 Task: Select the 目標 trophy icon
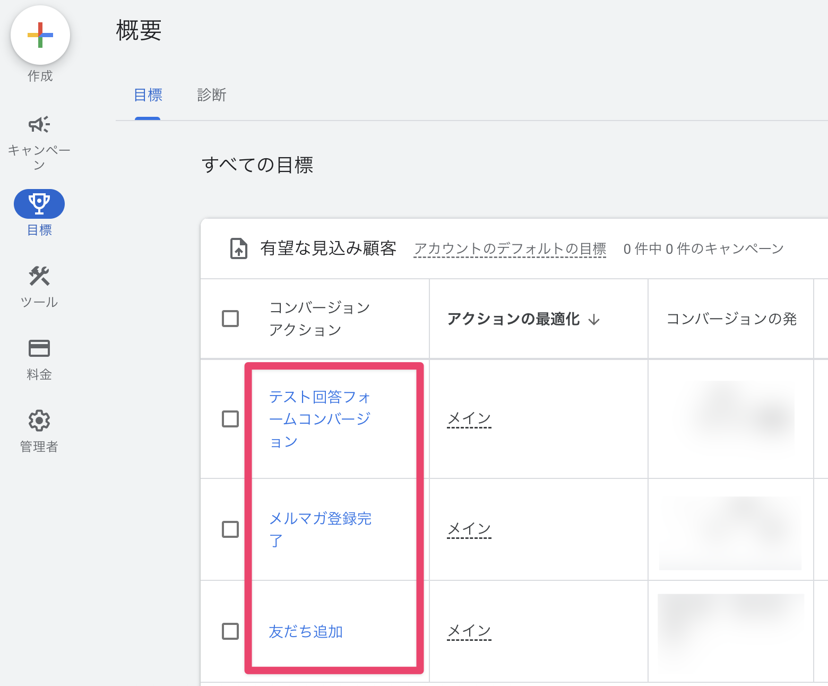point(39,203)
